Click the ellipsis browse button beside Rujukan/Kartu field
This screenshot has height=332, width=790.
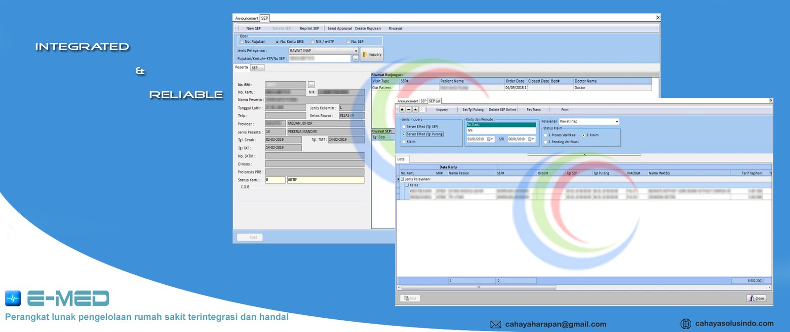point(355,59)
